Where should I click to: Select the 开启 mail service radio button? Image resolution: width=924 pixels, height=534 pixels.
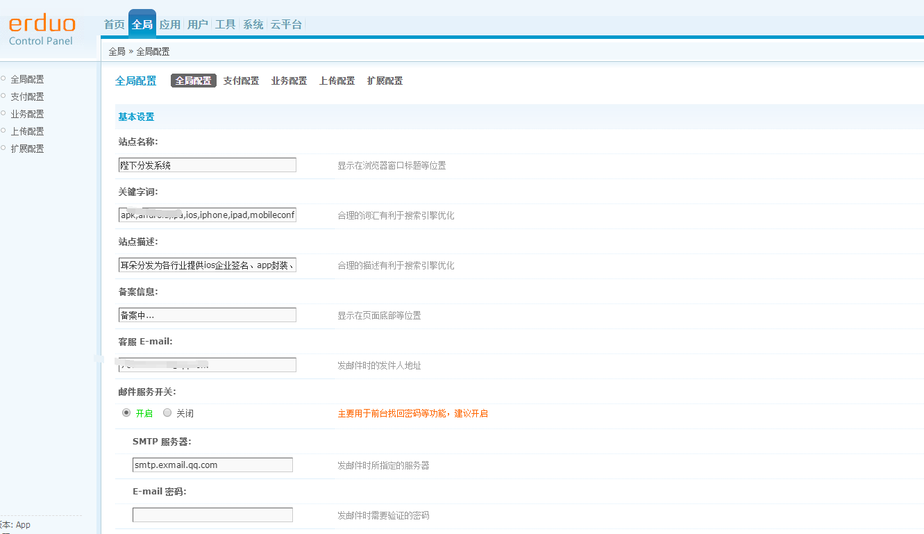(126, 413)
